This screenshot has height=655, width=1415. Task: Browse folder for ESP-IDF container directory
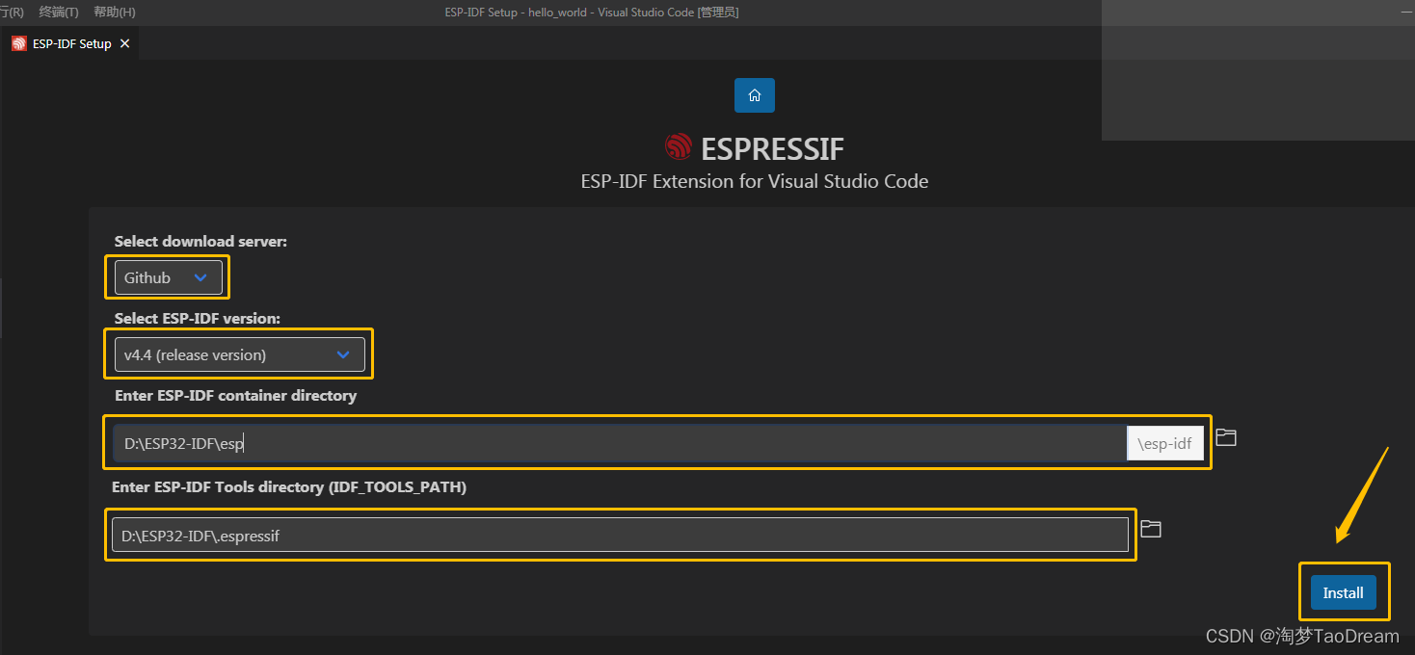1226,437
